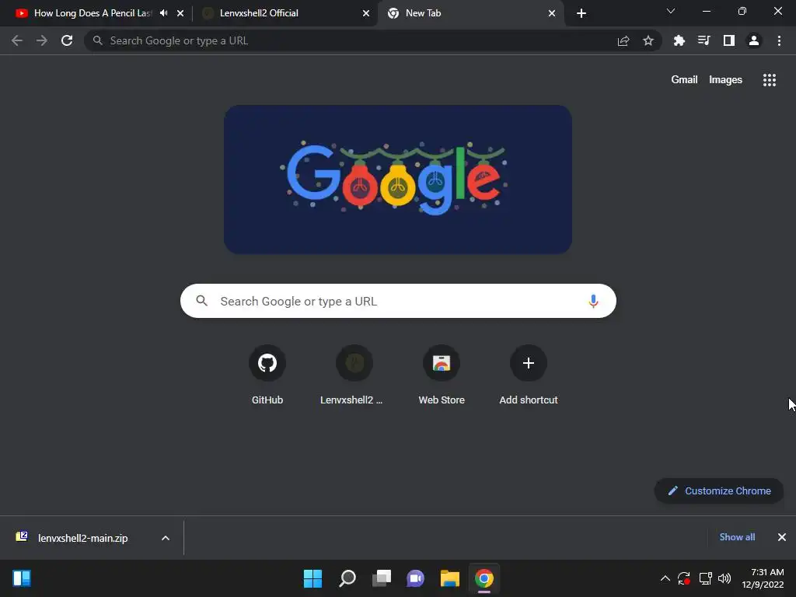Click the update sync tray icon
The image size is (796, 597).
click(684, 578)
